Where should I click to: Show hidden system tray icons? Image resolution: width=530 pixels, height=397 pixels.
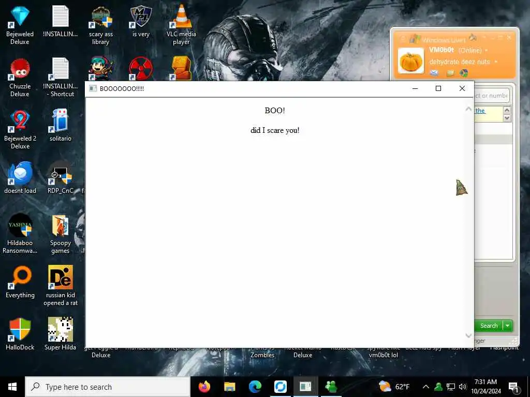426,387
